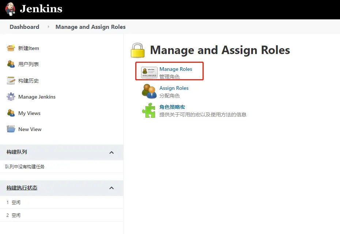The image size is (340, 234).
Task: Click the 用户列表 people icon
Action: [11, 64]
